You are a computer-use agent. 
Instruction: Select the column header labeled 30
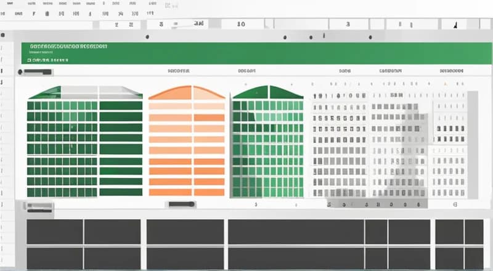[x=241, y=25]
